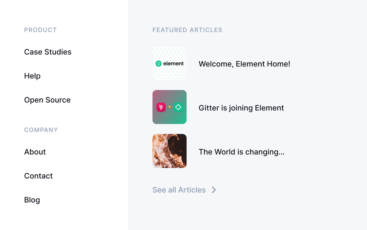This screenshot has height=230, width=367.
Task: Open the About page
Action: tap(35, 152)
